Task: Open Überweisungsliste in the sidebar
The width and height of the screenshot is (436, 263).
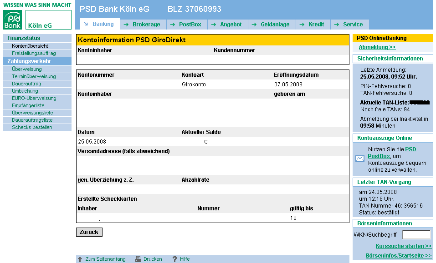Action: click(x=37, y=113)
